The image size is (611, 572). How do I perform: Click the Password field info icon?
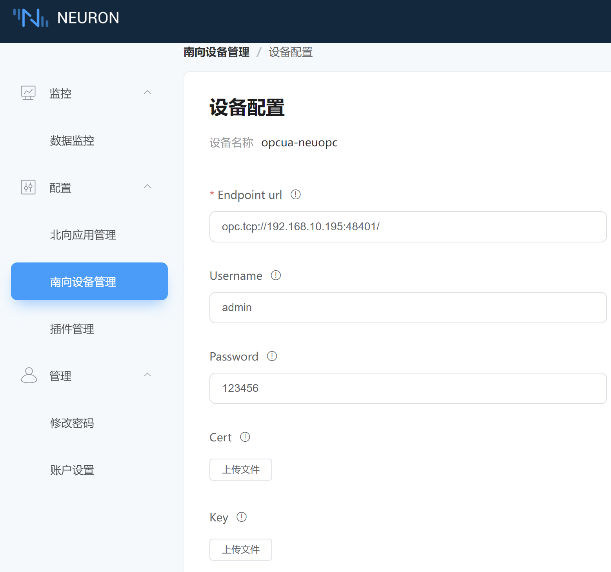pos(272,356)
